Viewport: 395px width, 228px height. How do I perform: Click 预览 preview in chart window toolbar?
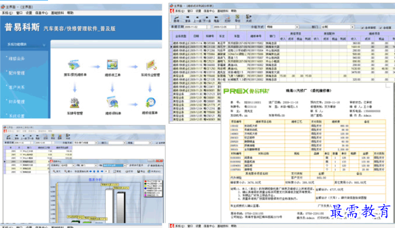click(117, 171)
